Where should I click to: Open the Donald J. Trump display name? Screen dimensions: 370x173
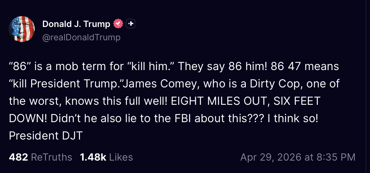click(x=76, y=24)
